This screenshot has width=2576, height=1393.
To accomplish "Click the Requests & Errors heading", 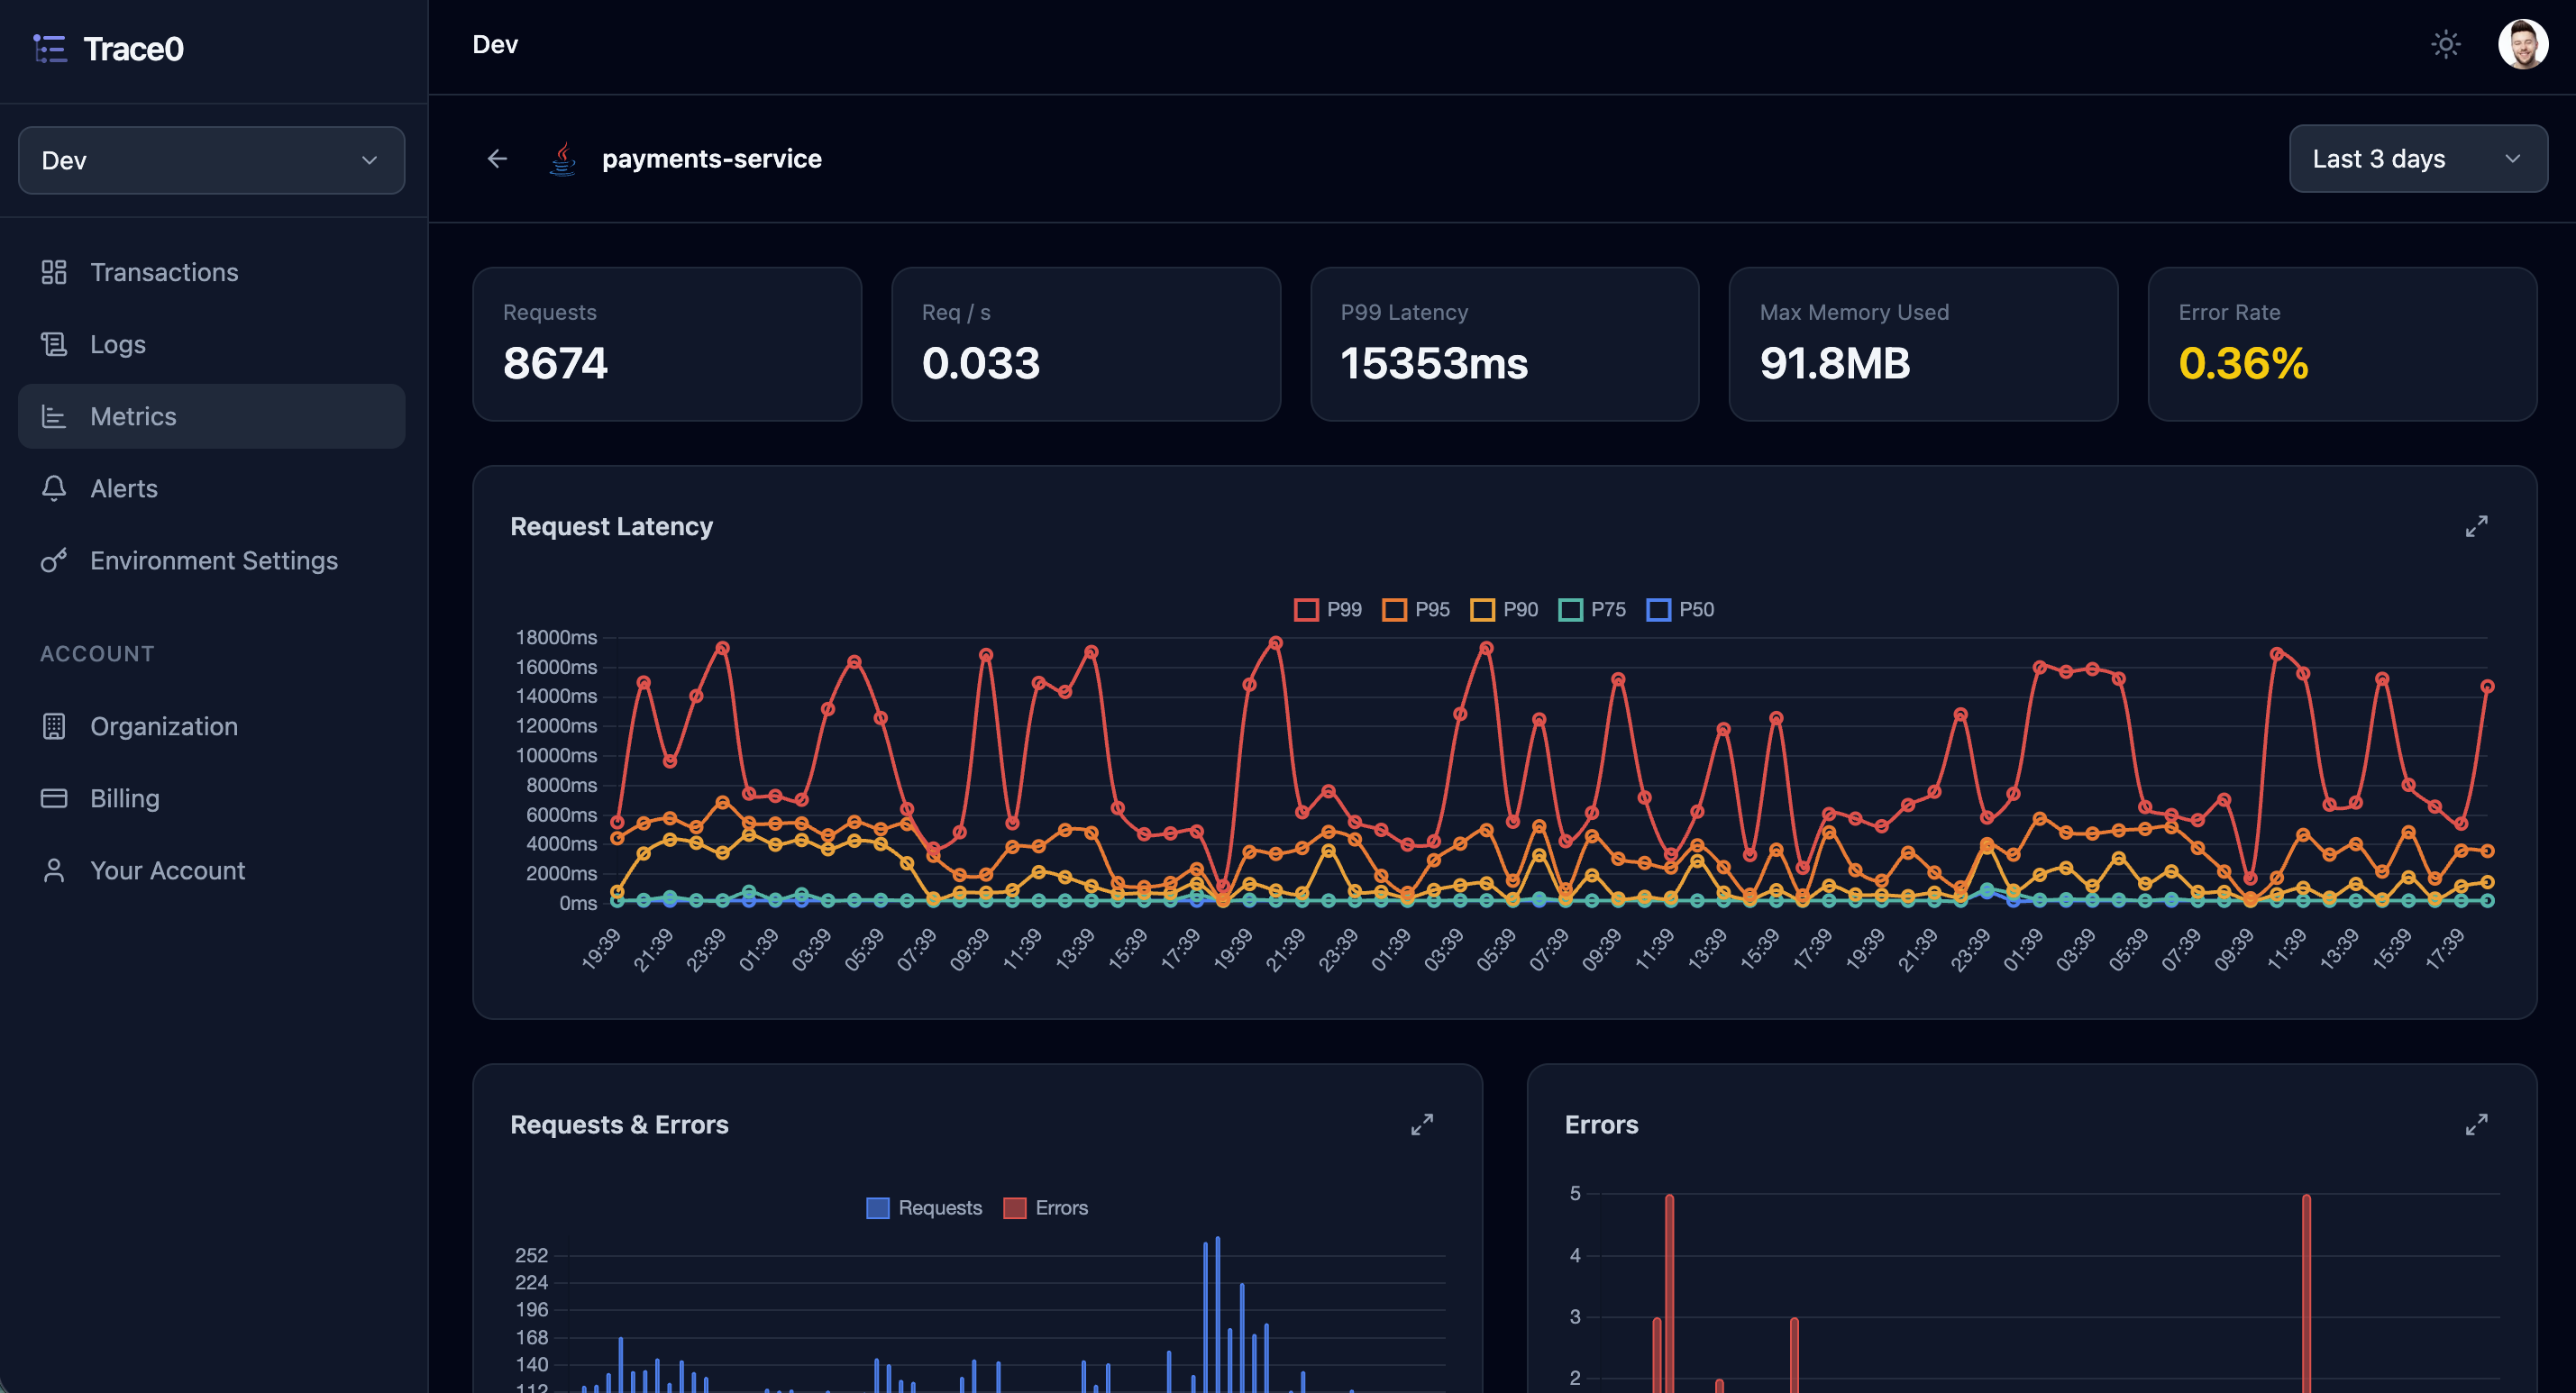I will [x=619, y=1124].
